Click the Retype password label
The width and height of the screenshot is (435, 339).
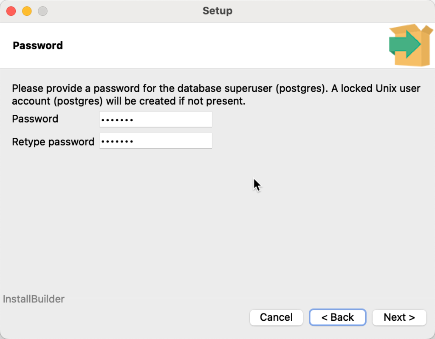53,142
